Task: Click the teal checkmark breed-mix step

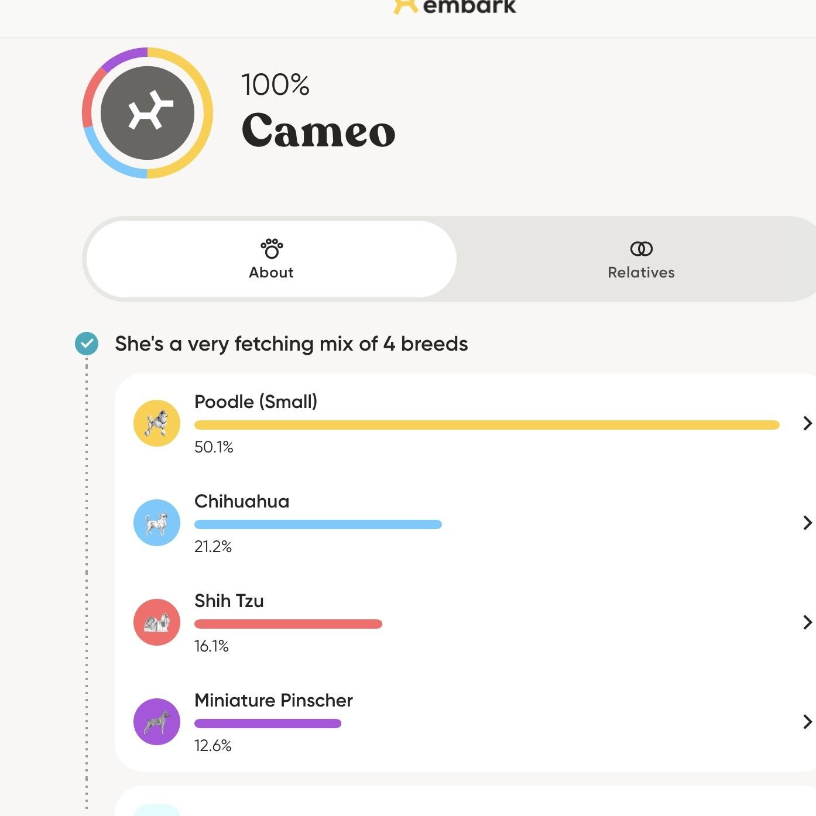Action: tap(87, 344)
